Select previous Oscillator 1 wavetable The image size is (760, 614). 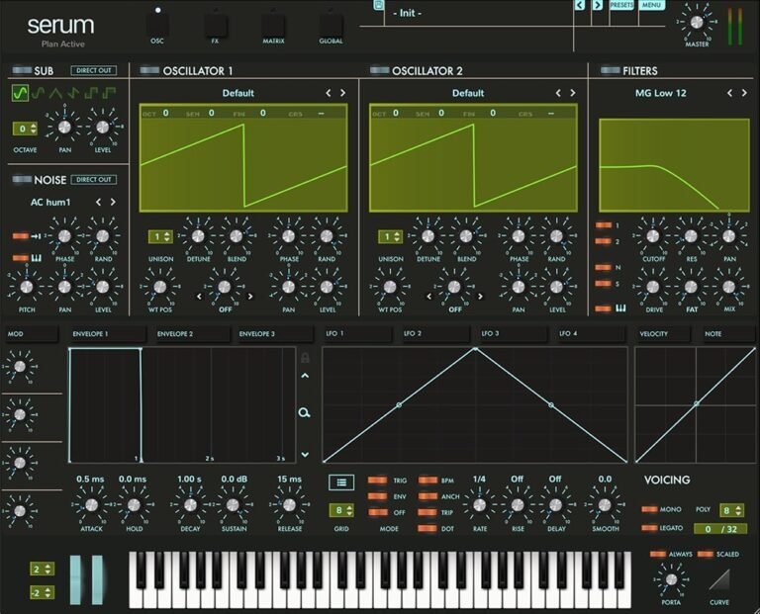click(329, 93)
